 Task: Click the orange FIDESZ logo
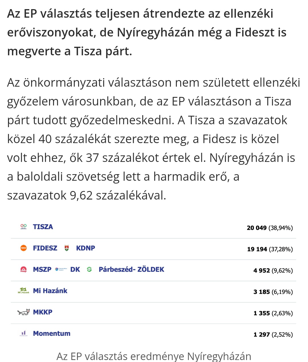(x=23, y=248)
